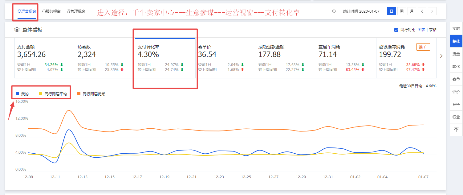The height and width of the screenshot is (195, 463).
Task: Open the 竞争 sidebar tab
Action: [456, 105]
